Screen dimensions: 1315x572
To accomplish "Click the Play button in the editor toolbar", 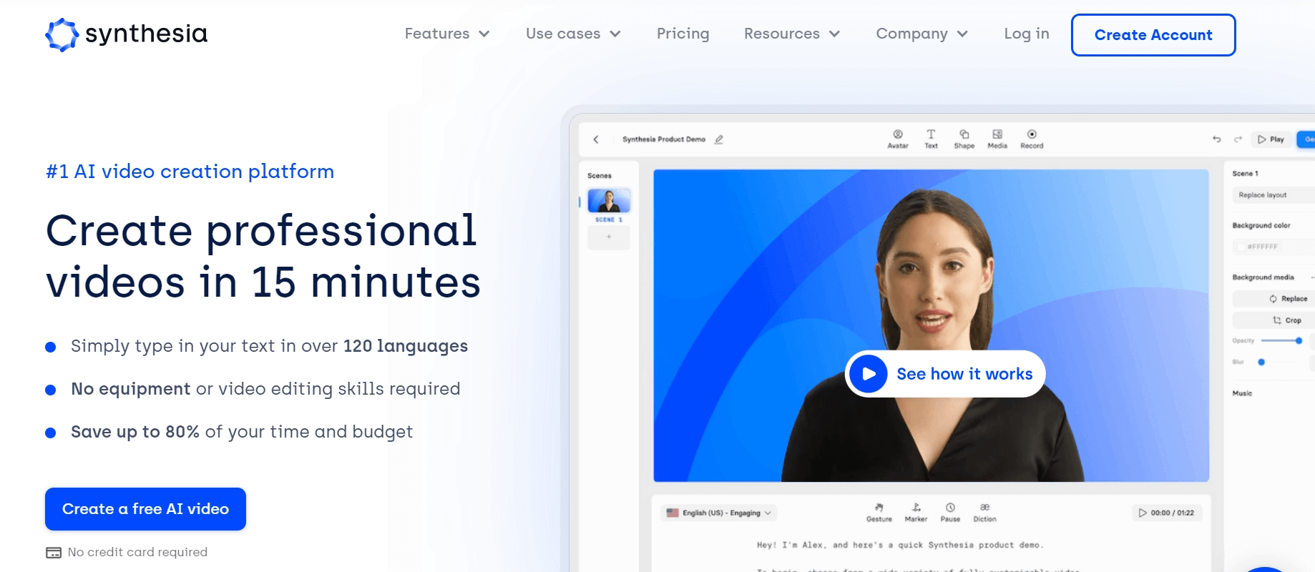I will pos(1271,139).
